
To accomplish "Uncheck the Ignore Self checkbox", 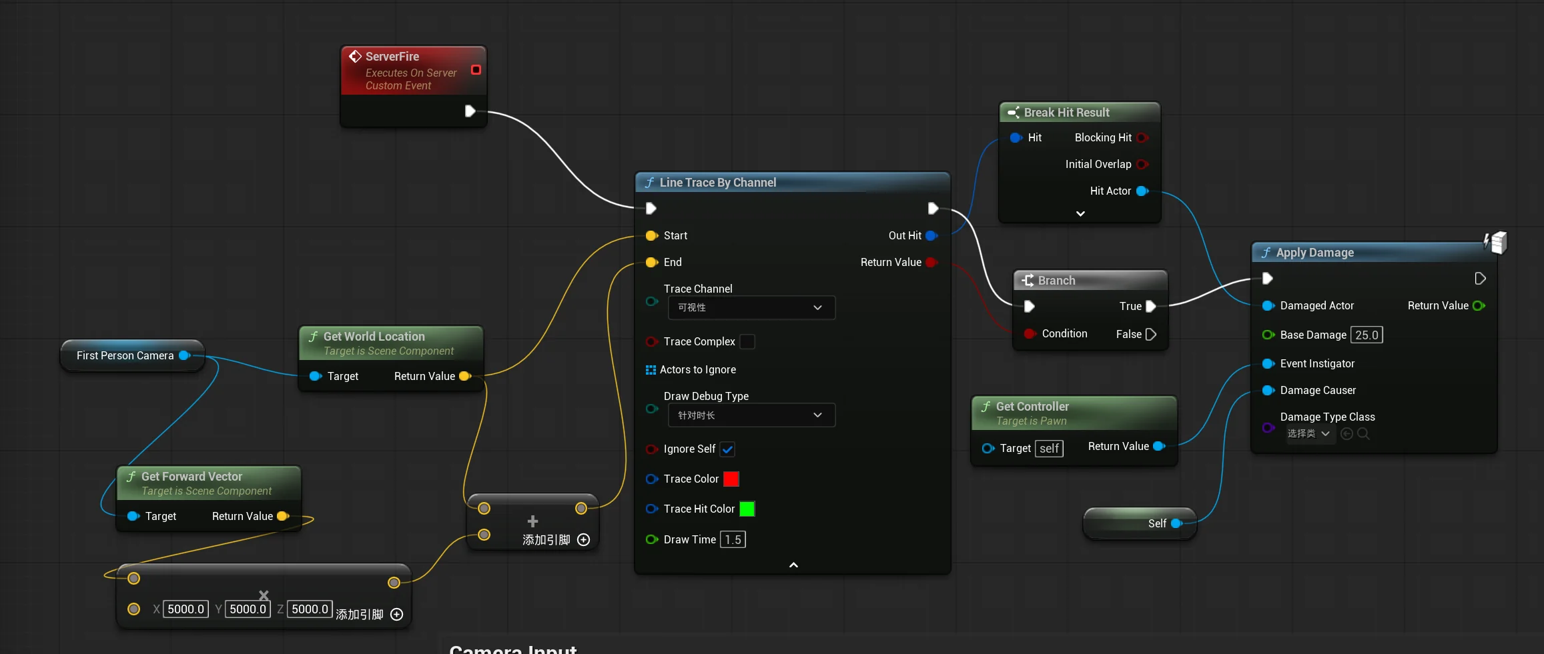I will (727, 449).
